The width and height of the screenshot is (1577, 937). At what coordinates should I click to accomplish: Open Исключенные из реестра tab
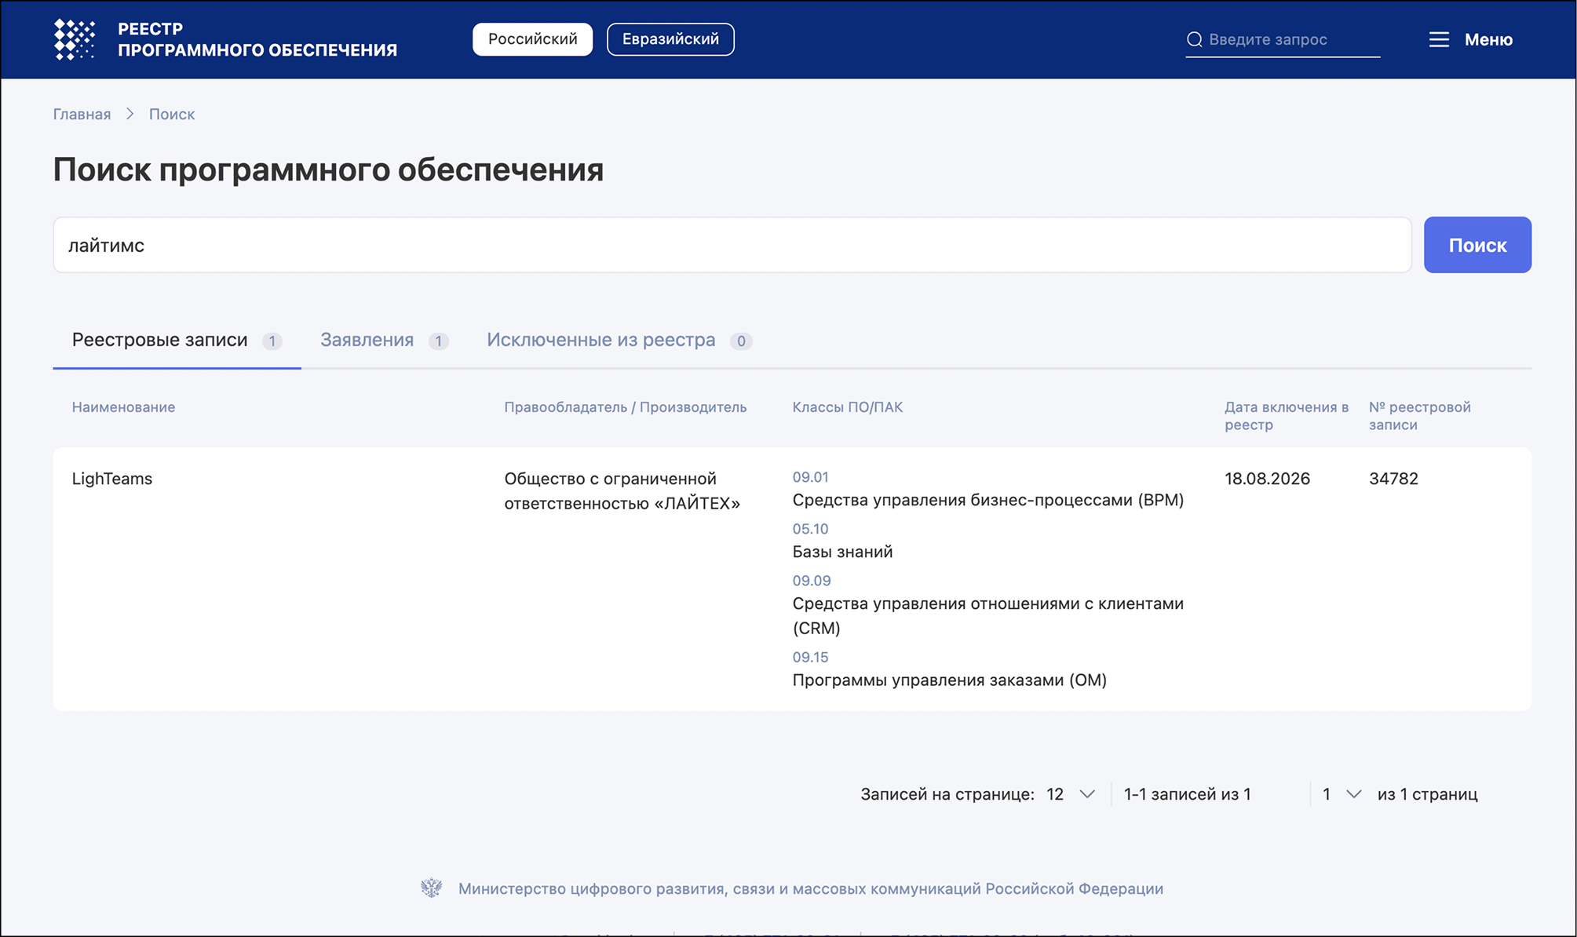tap(619, 340)
